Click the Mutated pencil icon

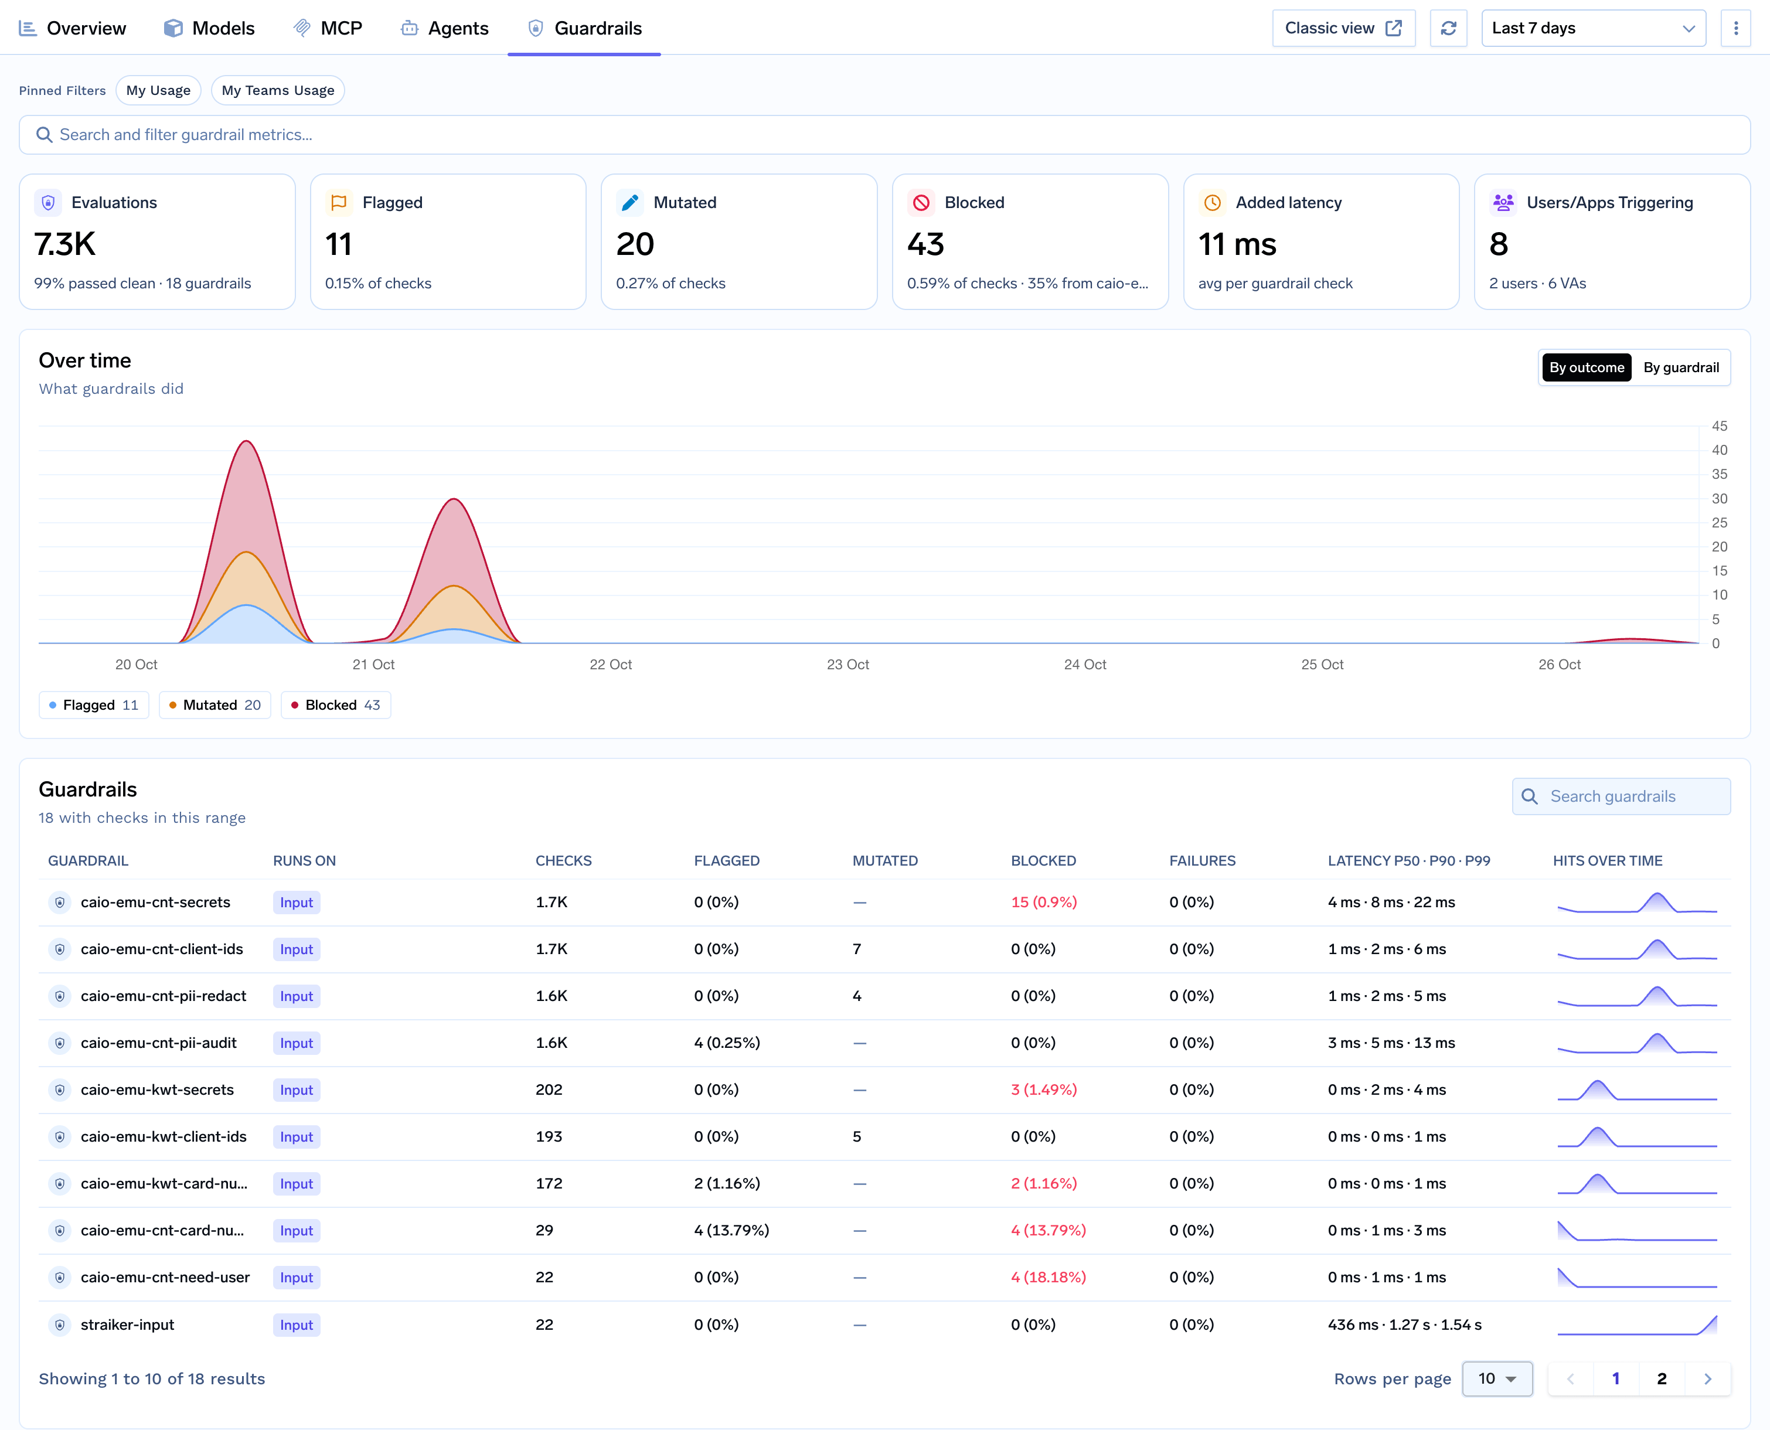630,203
